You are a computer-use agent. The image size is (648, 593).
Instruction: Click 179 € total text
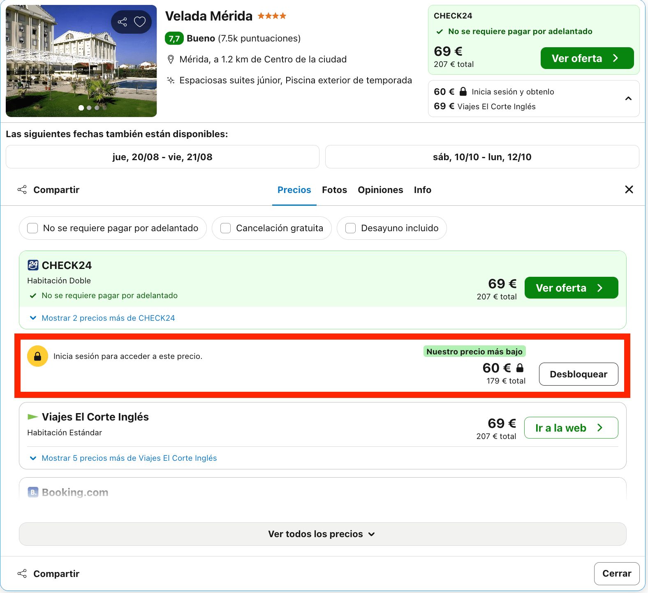tap(506, 381)
